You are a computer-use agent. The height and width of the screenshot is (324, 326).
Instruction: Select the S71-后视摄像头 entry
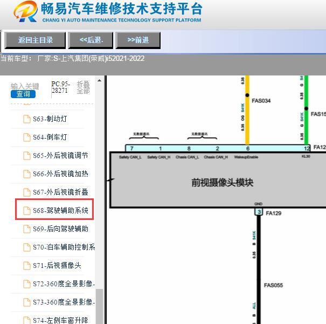(57, 265)
